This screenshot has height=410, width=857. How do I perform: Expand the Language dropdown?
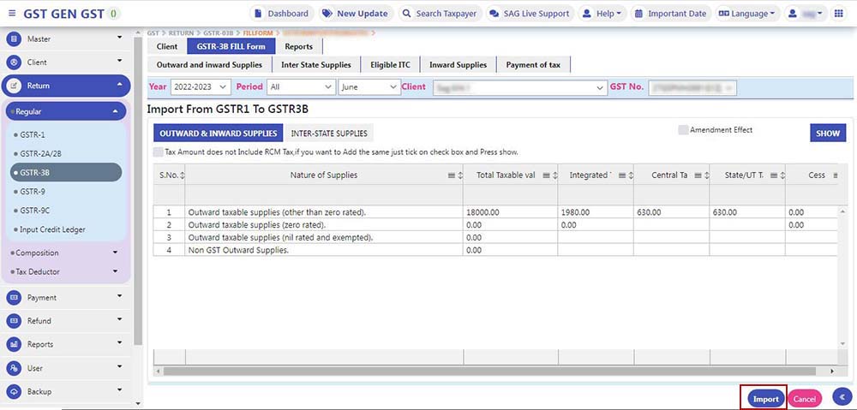[x=746, y=14]
